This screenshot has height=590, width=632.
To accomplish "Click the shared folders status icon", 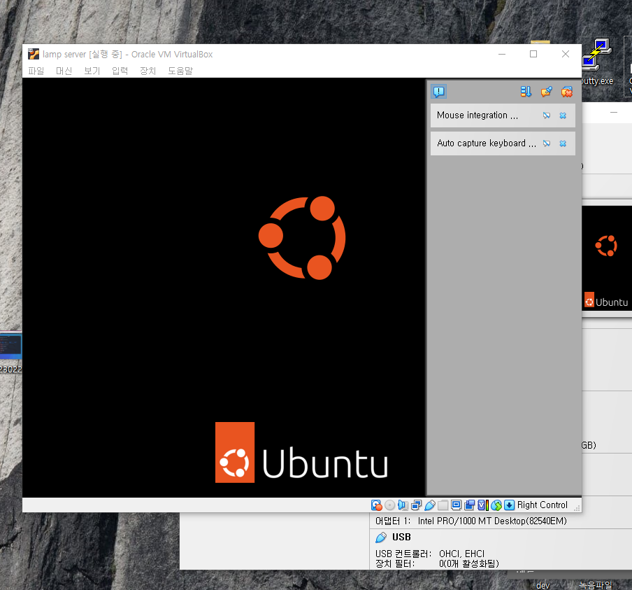I will point(443,505).
